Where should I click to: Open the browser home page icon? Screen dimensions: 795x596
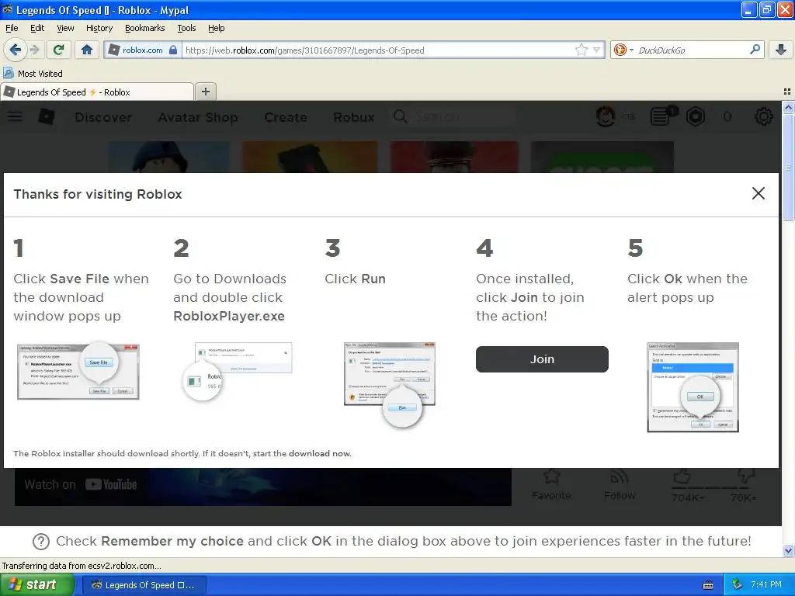point(87,50)
